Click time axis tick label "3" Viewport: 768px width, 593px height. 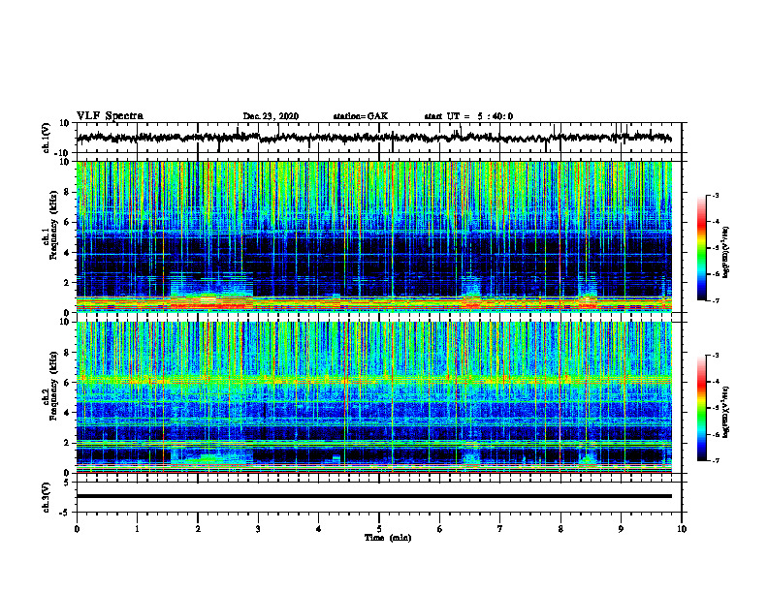click(258, 529)
